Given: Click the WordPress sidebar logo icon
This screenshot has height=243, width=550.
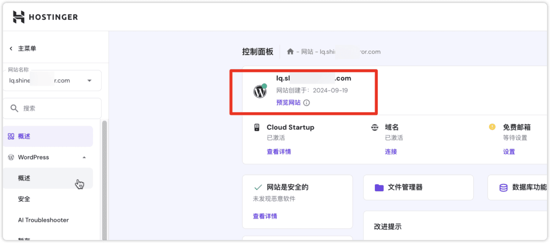Looking at the screenshot, I should pos(11,157).
